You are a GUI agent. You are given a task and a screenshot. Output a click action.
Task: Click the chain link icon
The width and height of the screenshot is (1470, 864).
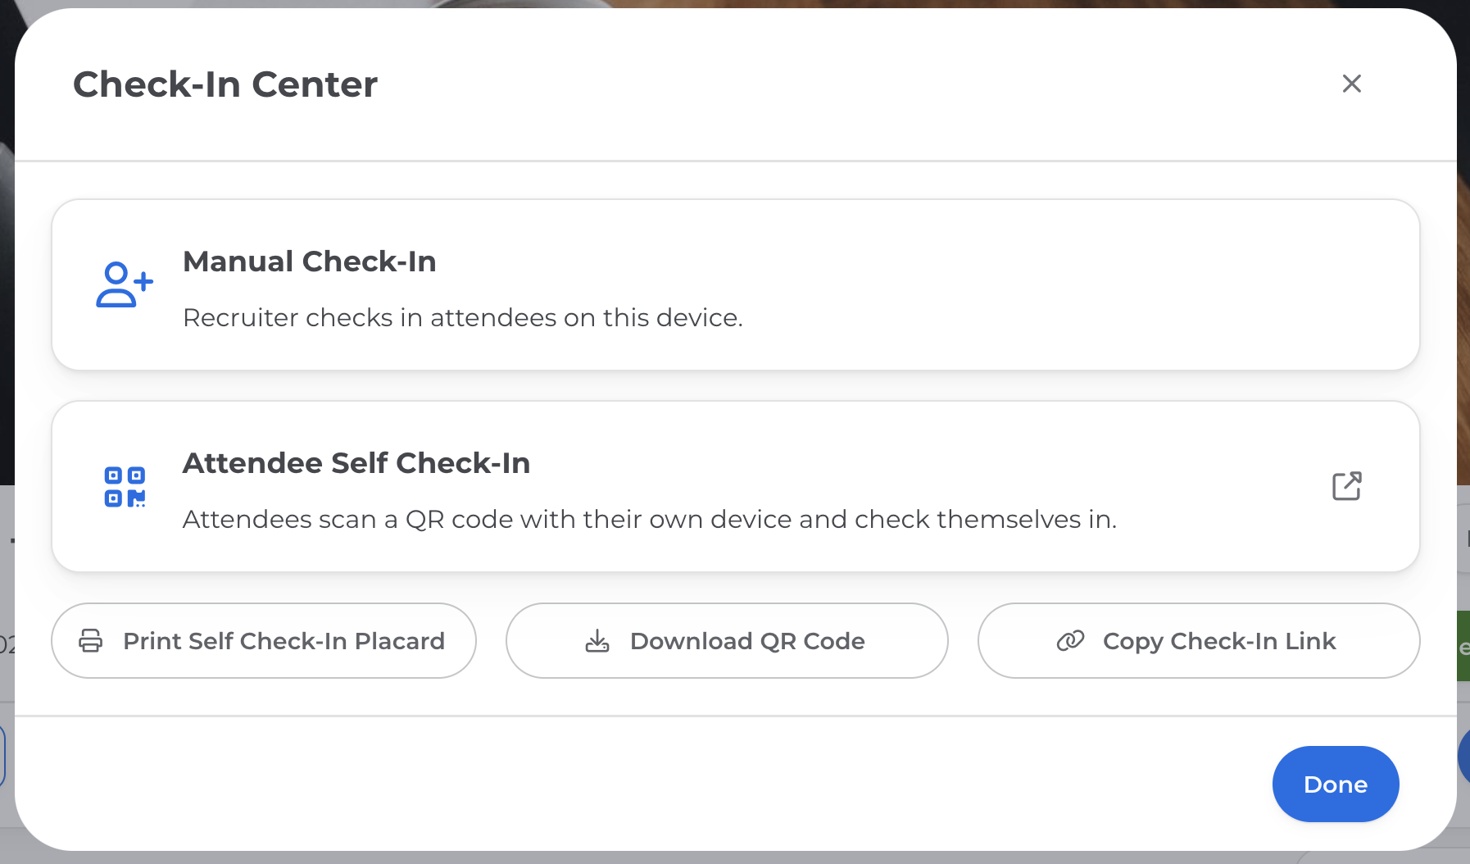coord(1070,641)
